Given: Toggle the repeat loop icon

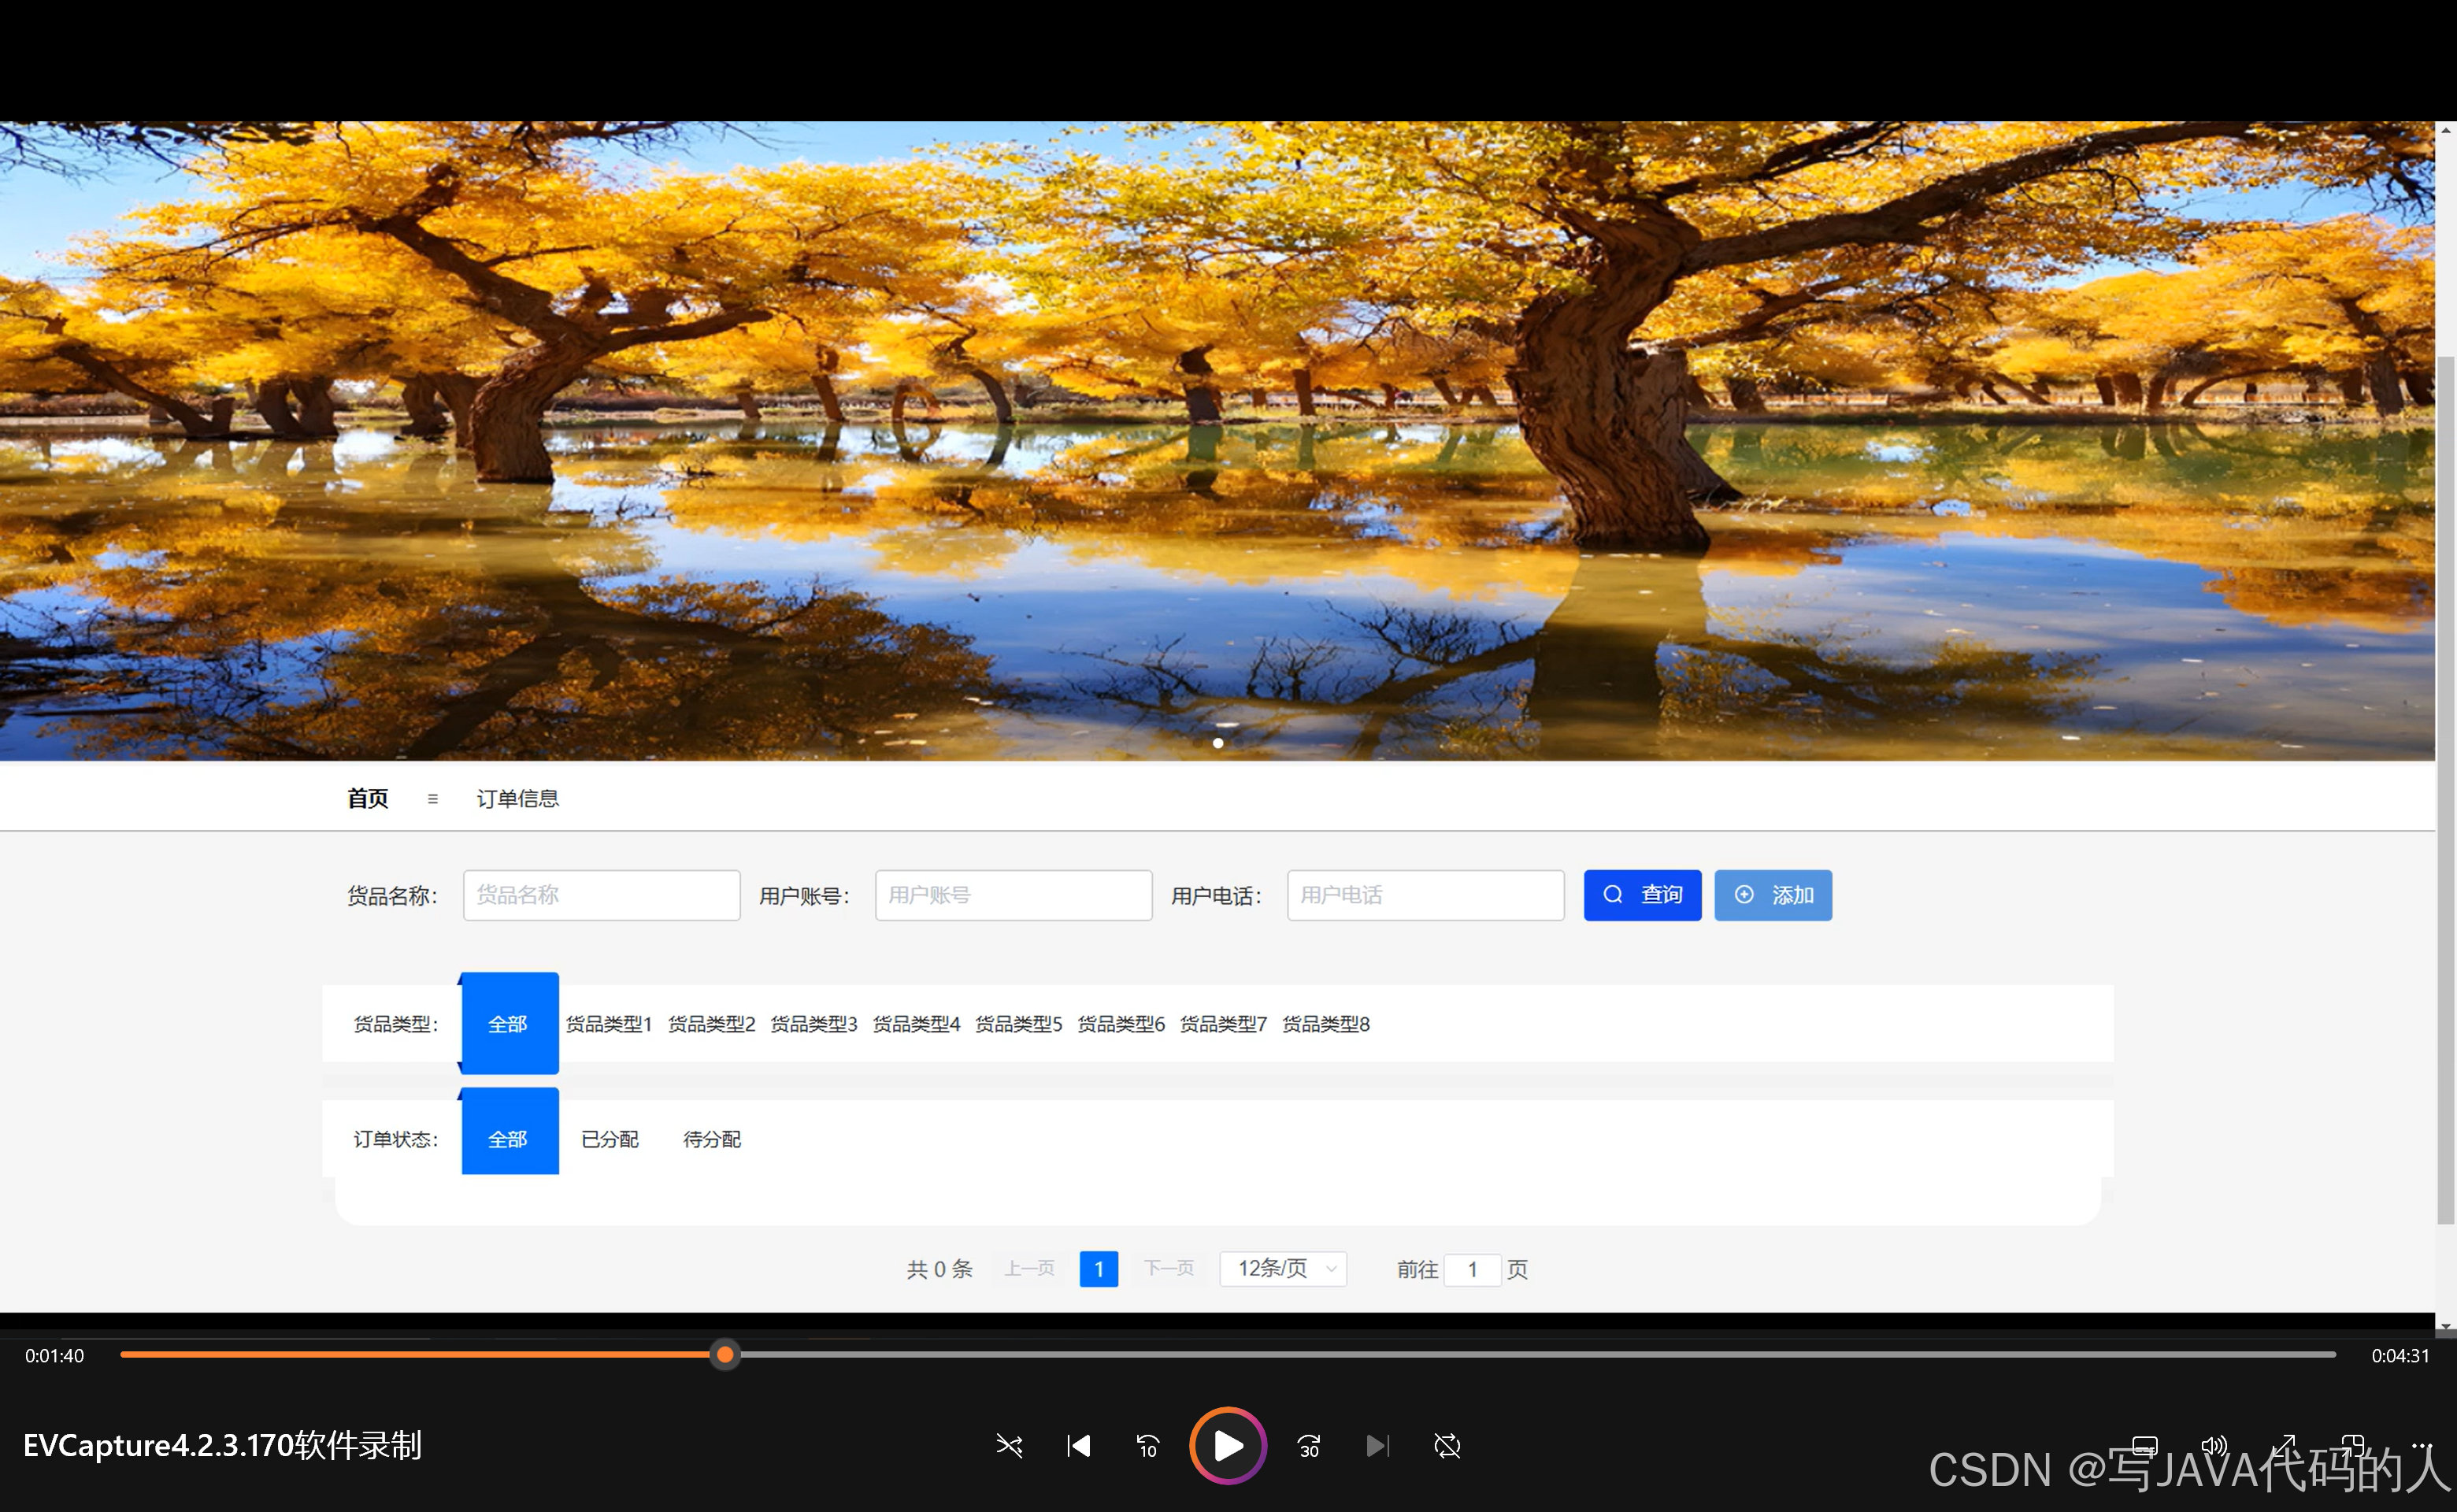Looking at the screenshot, I should (1447, 1446).
